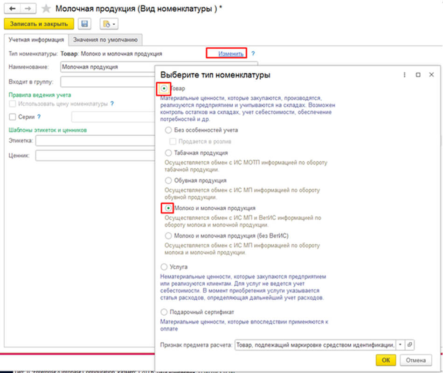Open the dialog's three-dot more menu
443x373 pixels.
405,75
